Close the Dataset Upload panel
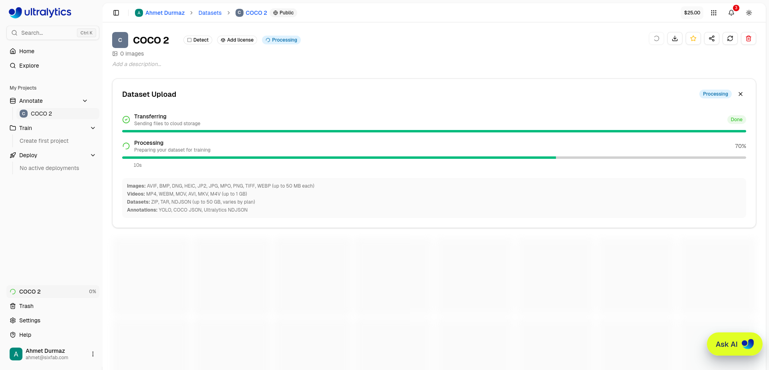The width and height of the screenshot is (769, 370). tap(741, 94)
